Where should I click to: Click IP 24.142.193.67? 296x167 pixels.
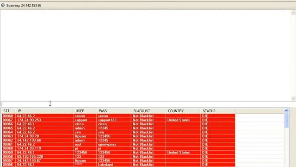pyautogui.click(x=29, y=161)
